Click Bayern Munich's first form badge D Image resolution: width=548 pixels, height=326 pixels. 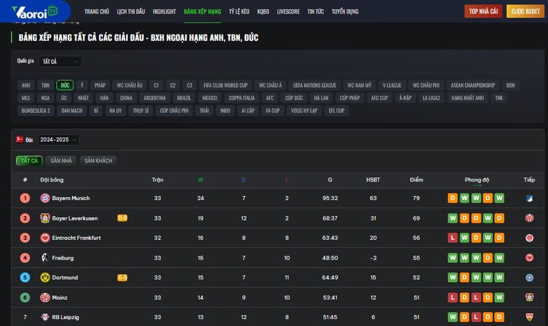click(x=453, y=198)
